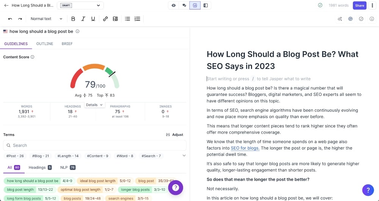
Task: Click the IMAGES 0 metric
Action: tap(166, 111)
